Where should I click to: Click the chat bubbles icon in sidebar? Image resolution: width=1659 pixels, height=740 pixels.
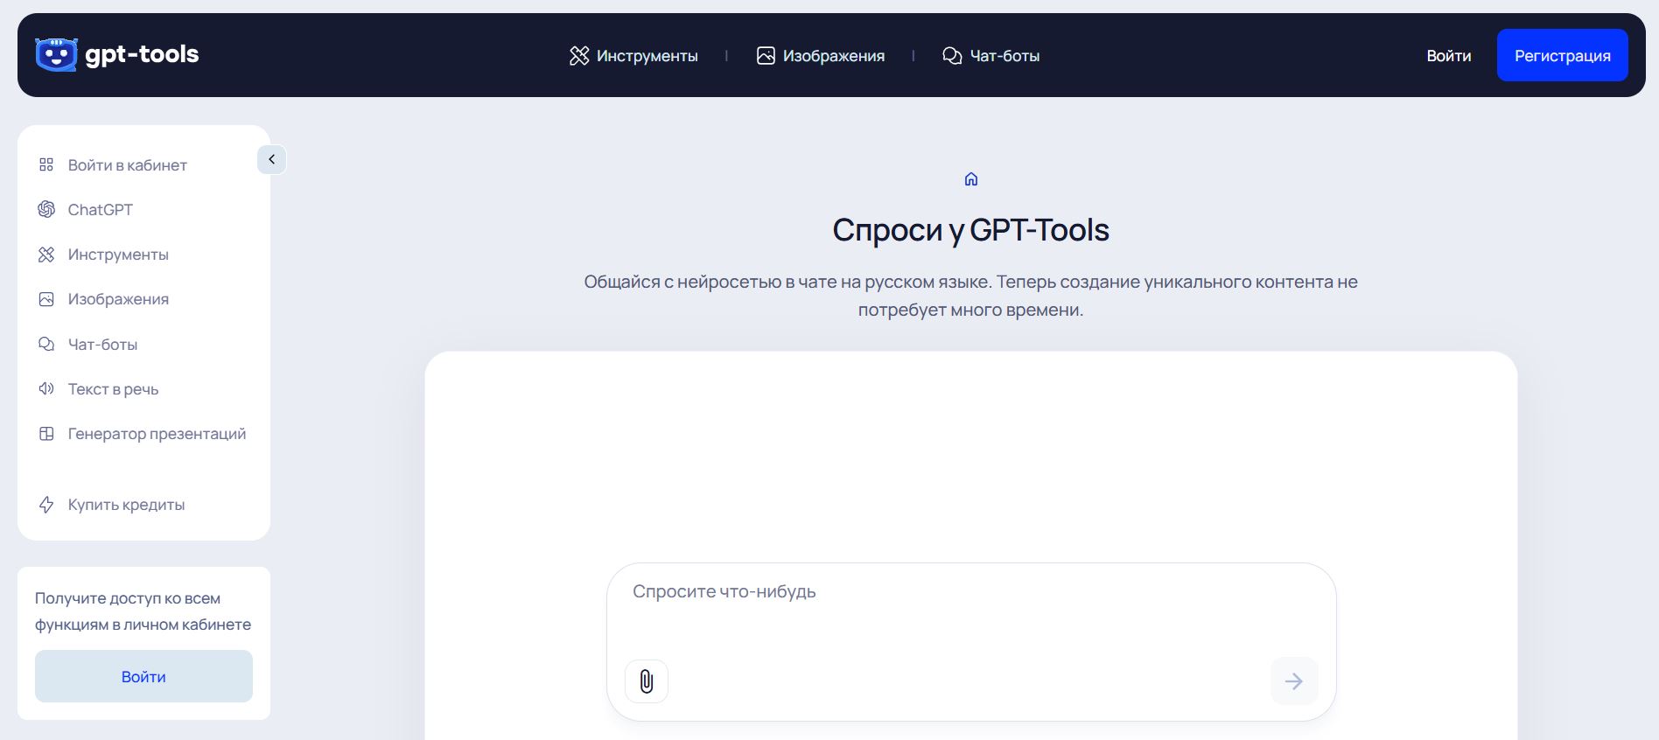(x=46, y=344)
